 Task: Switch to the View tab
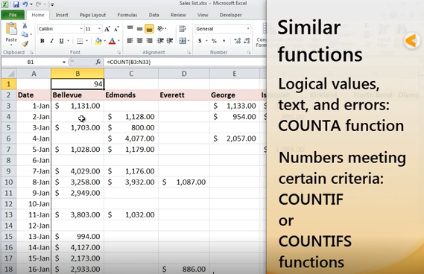tap(203, 15)
